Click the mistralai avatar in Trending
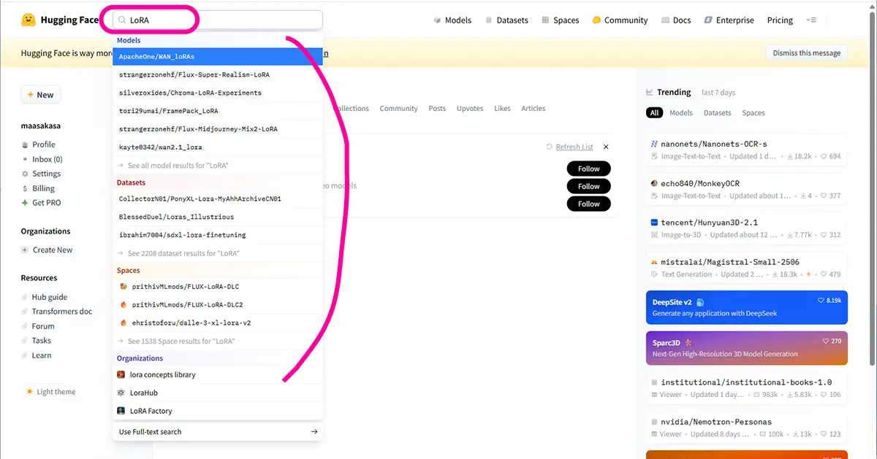This screenshot has width=877, height=459. click(655, 262)
